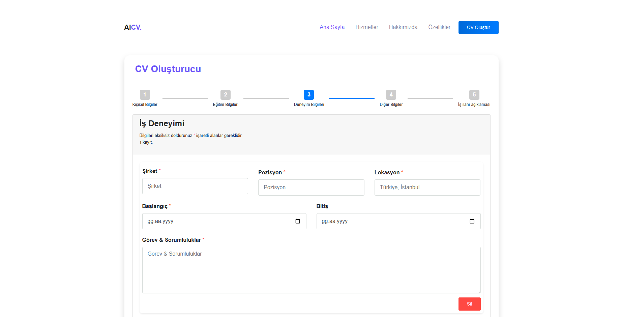This screenshot has height=317, width=623.
Task: Focus the Şirket input field
Action: pos(195,186)
